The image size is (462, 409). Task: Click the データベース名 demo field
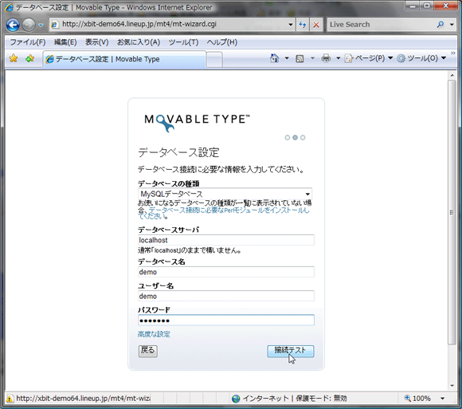click(x=226, y=272)
